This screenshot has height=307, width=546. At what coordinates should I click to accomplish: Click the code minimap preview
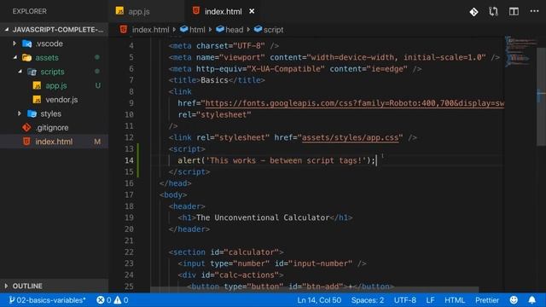(x=520, y=52)
